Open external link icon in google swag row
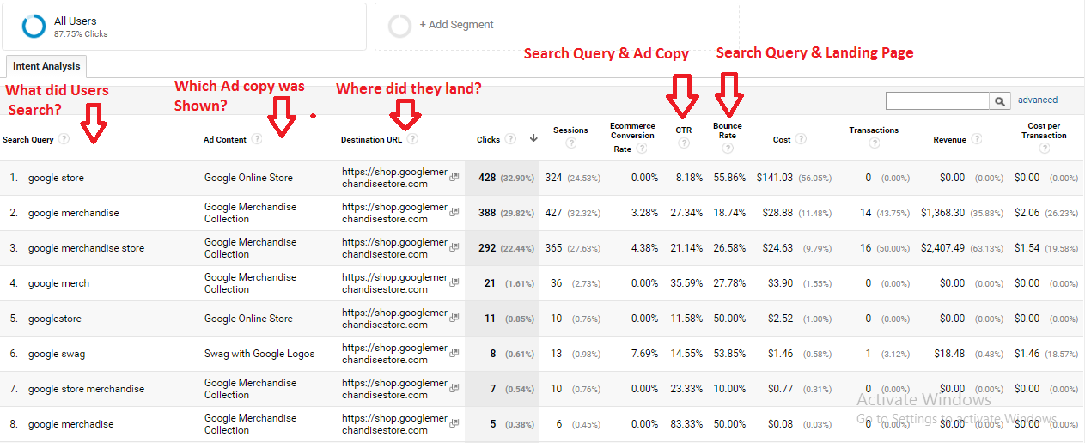The image size is (1085, 443). (x=454, y=353)
